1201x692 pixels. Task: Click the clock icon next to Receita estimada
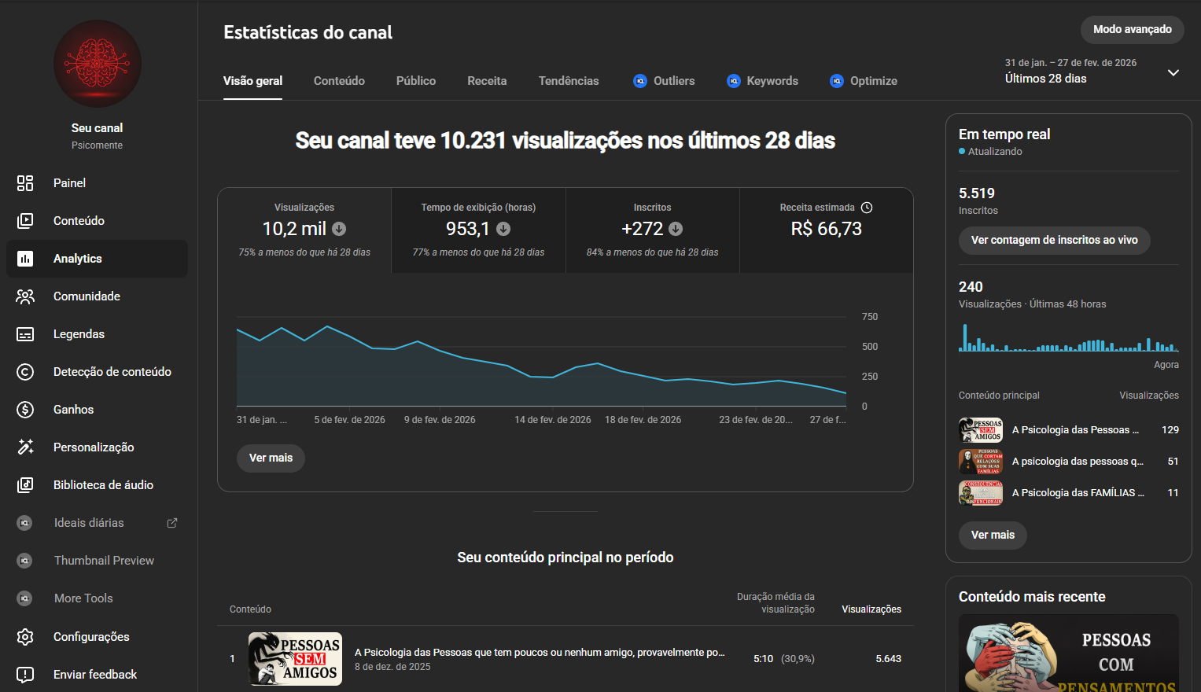click(867, 208)
